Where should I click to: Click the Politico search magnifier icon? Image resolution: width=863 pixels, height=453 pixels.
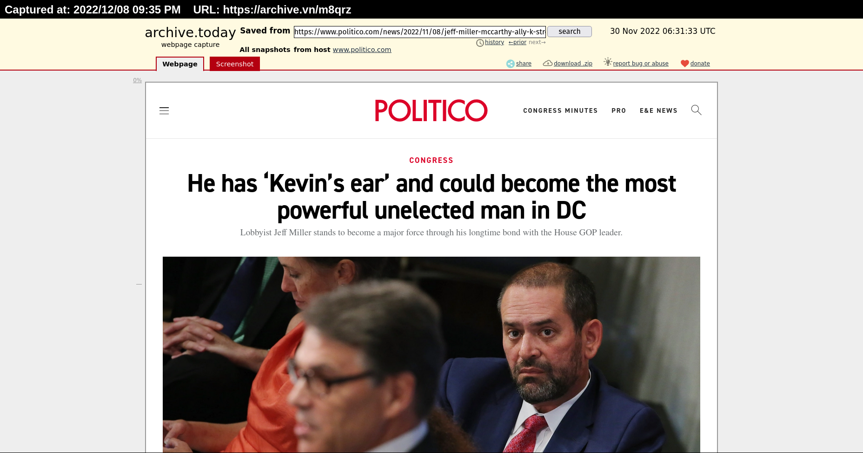point(696,110)
